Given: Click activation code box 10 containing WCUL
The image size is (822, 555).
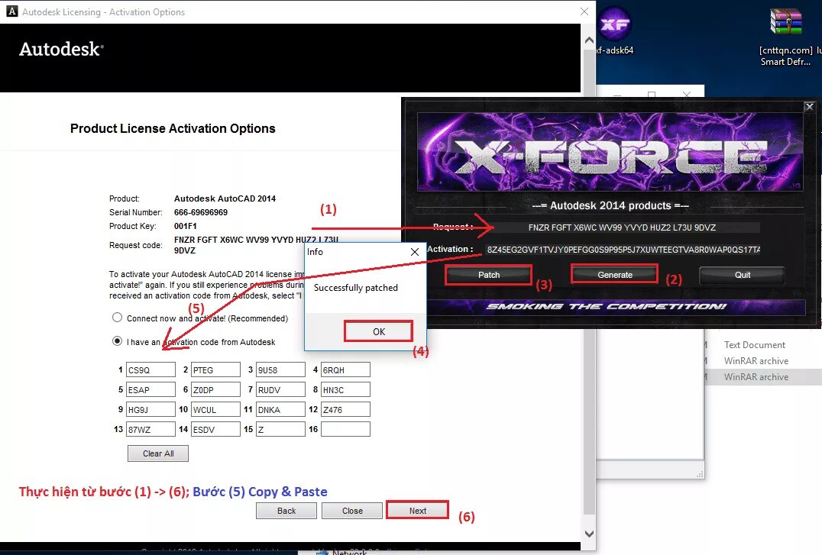Looking at the screenshot, I should click(x=215, y=409).
